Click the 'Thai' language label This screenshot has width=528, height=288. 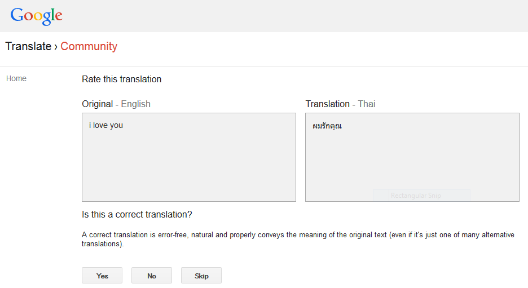tap(367, 104)
